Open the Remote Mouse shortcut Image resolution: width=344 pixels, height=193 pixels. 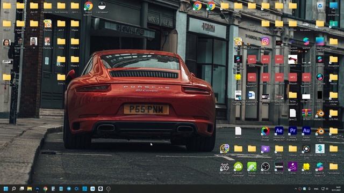[x=252, y=167]
